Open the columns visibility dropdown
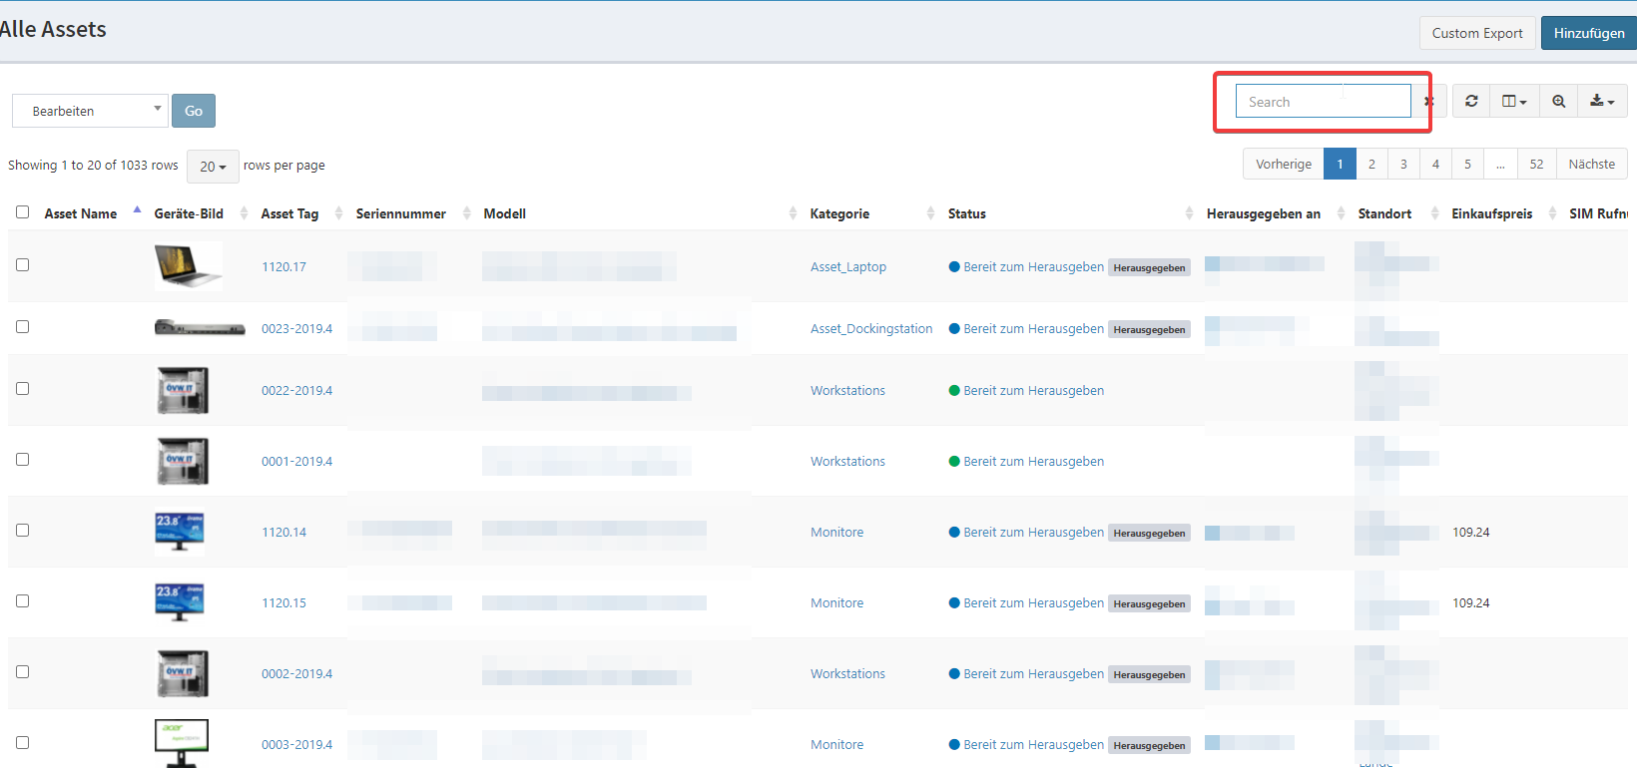 [1514, 101]
